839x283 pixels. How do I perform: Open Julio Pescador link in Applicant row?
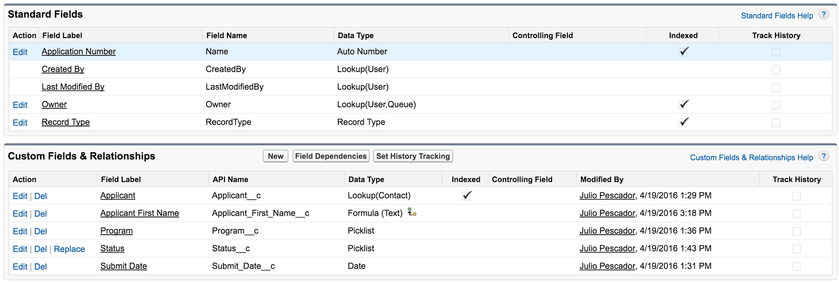[607, 196]
